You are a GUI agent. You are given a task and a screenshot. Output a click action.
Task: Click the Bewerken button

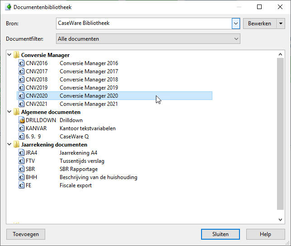pos(260,24)
